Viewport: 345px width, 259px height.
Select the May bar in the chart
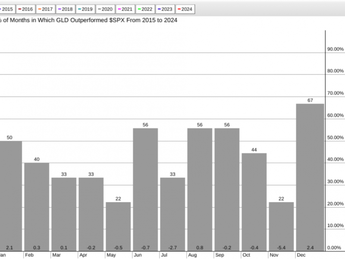coord(118,227)
